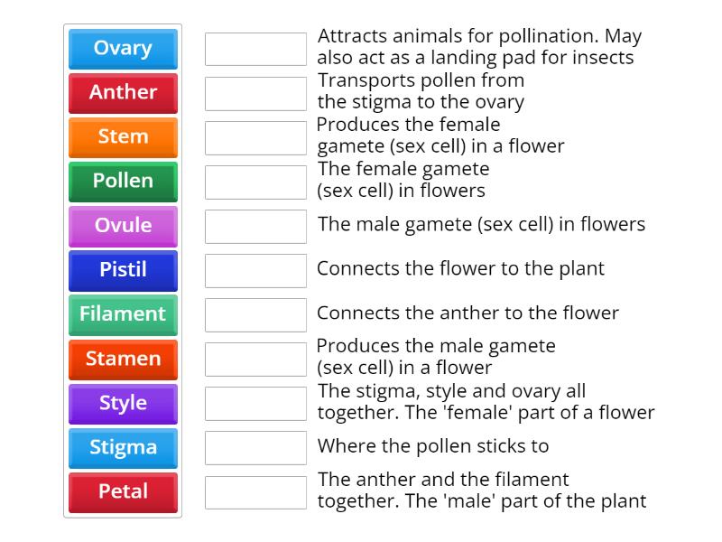The height and width of the screenshot is (542, 722).
Task: Click the Style word tile
Action: (123, 404)
